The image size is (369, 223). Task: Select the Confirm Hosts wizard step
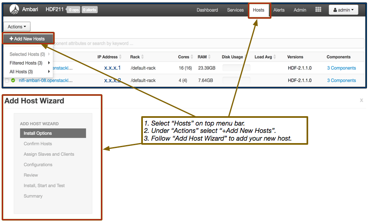(x=38, y=144)
